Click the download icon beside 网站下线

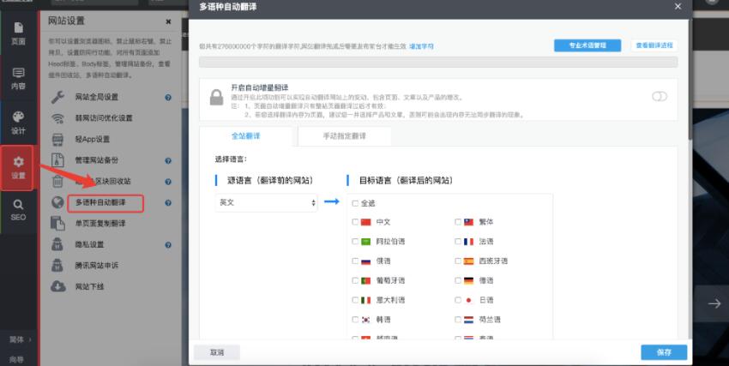[58, 286]
